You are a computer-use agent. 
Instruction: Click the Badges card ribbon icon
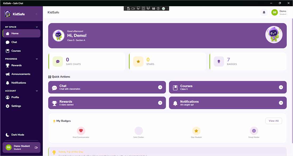point(219,61)
